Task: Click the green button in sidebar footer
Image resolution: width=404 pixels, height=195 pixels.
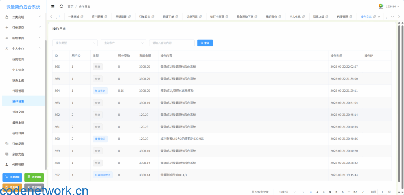Action: [34, 177]
